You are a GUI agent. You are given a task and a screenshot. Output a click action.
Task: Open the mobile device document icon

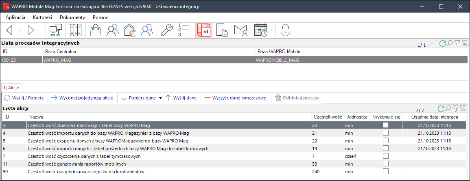tap(222, 30)
